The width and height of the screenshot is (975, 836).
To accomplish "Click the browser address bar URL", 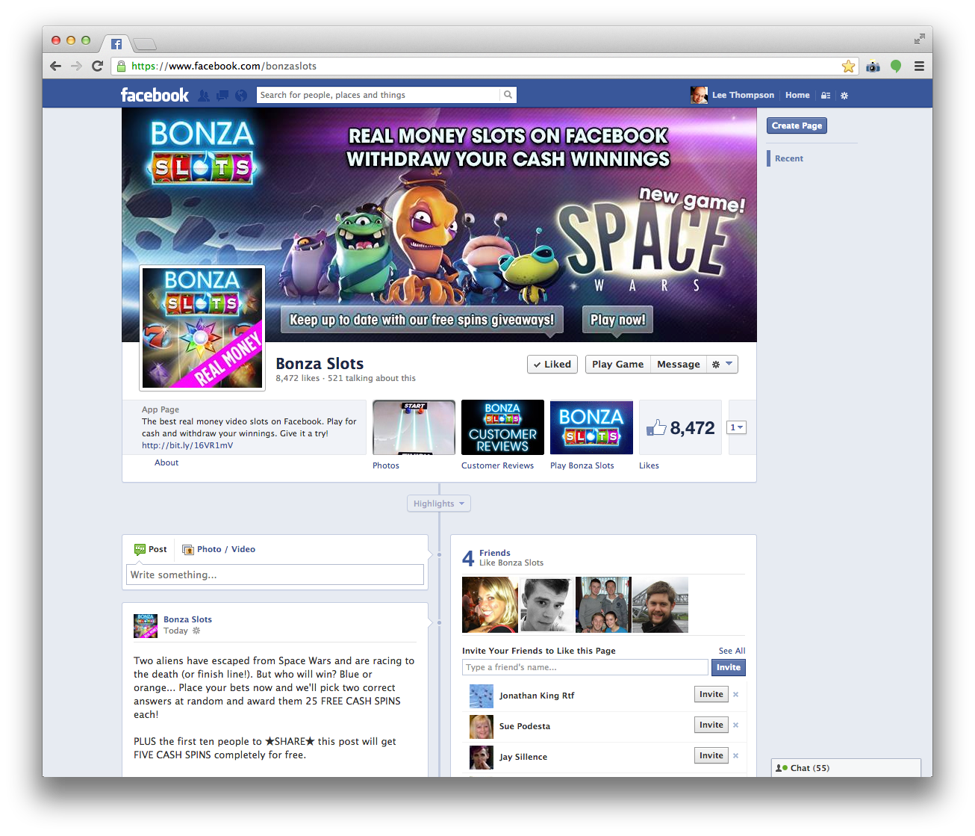I will coord(224,66).
